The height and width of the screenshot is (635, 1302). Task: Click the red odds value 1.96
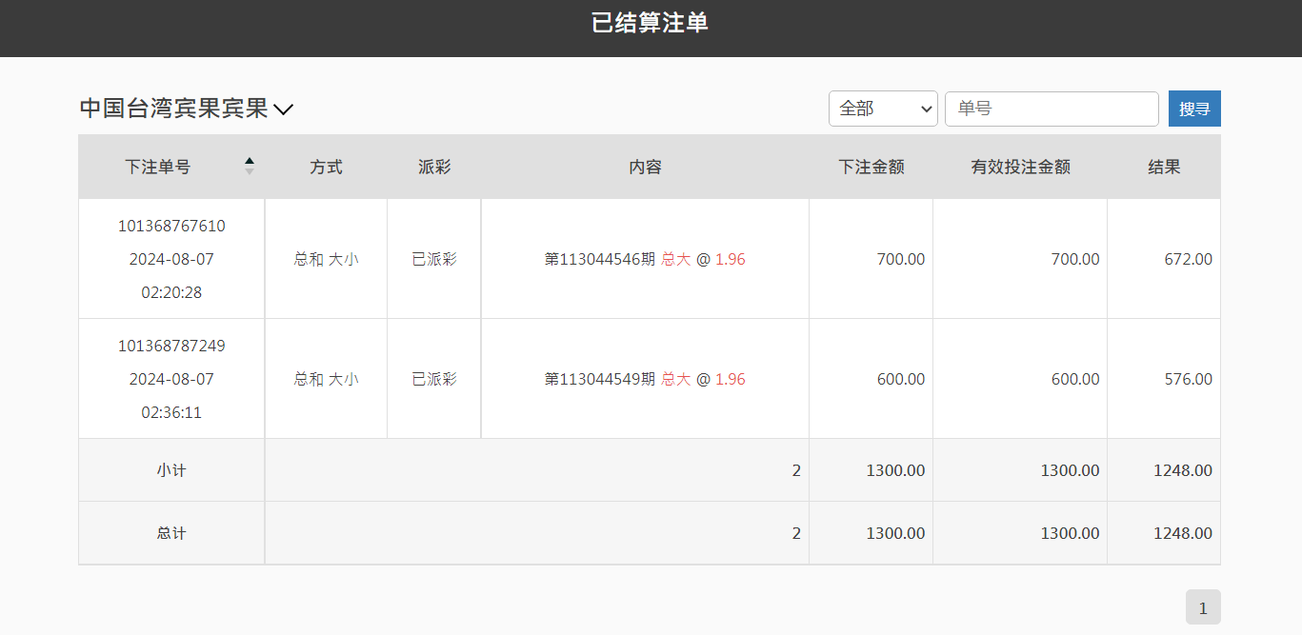[731, 259]
